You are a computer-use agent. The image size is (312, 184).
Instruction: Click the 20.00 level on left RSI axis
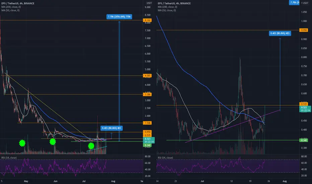pyautogui.click(x=148, y=176)
